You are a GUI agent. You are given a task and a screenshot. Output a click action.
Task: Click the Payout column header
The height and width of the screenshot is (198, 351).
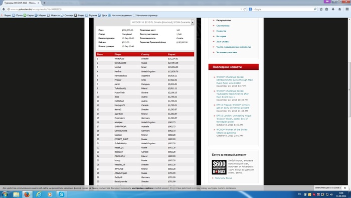coord(171,54)
